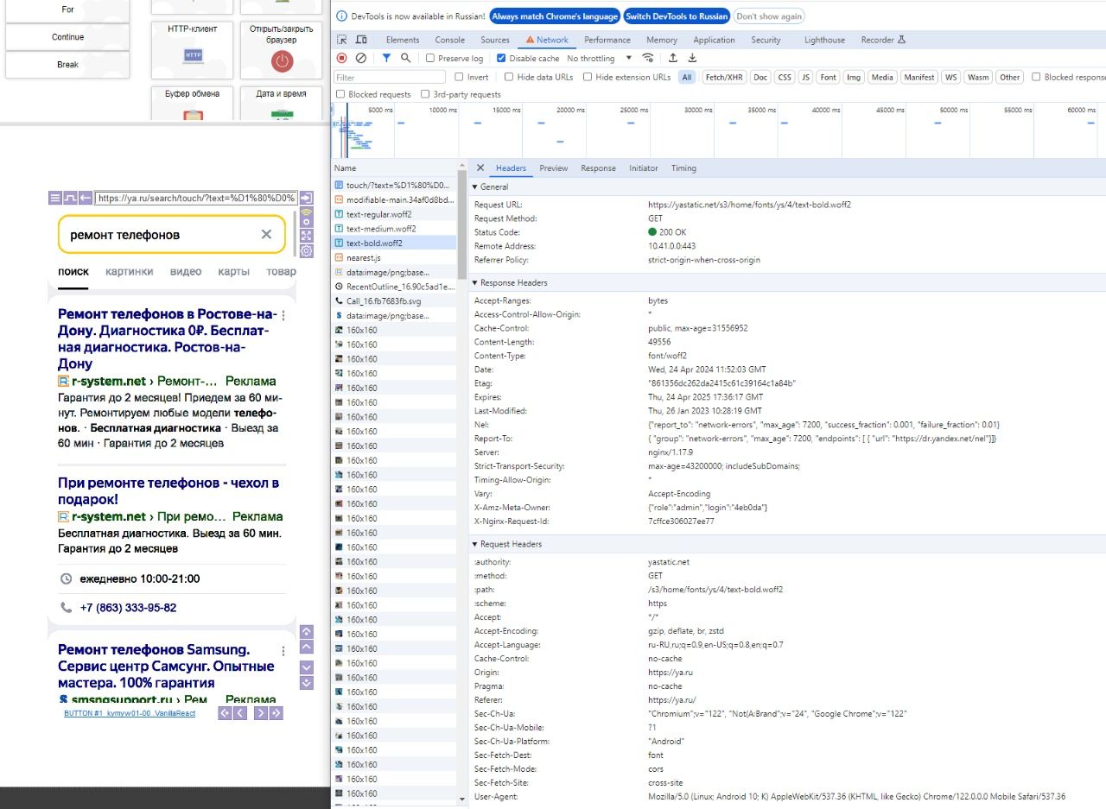Image resolution: width=1106 pixels, height=809 pixels.
Task: Switch to the Console tab
Action: (449, 40)
